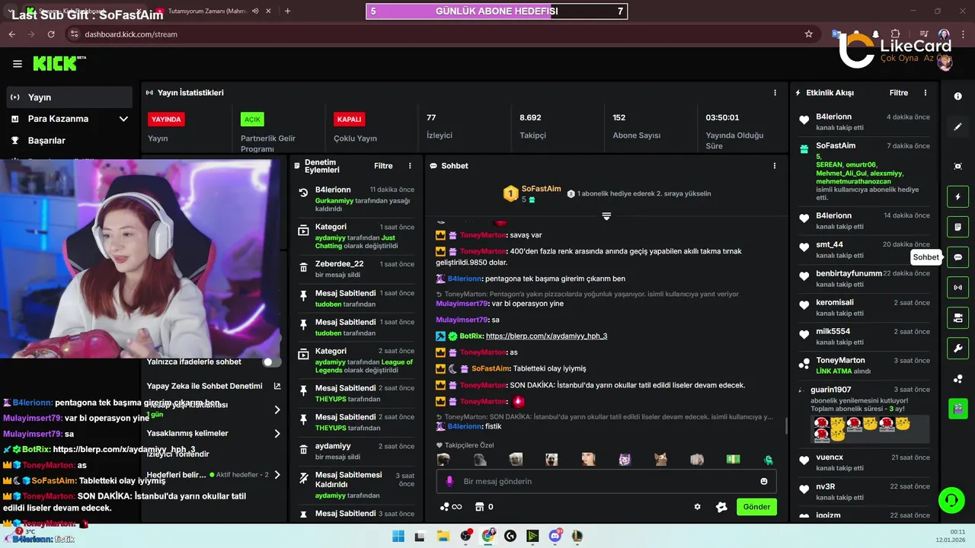Click keromisali in activity feed
This screenshot has width=975, height=548.
coord(835,302)
